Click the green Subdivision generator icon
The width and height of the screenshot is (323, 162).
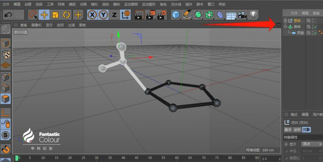point(198,15)
